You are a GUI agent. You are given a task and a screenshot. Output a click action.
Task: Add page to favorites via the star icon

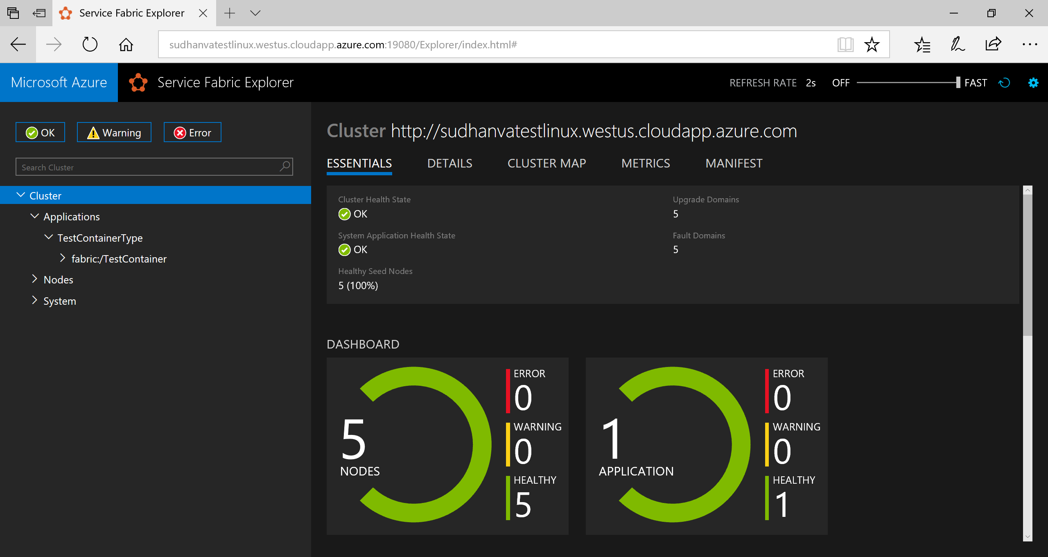(x=872, y=44)
